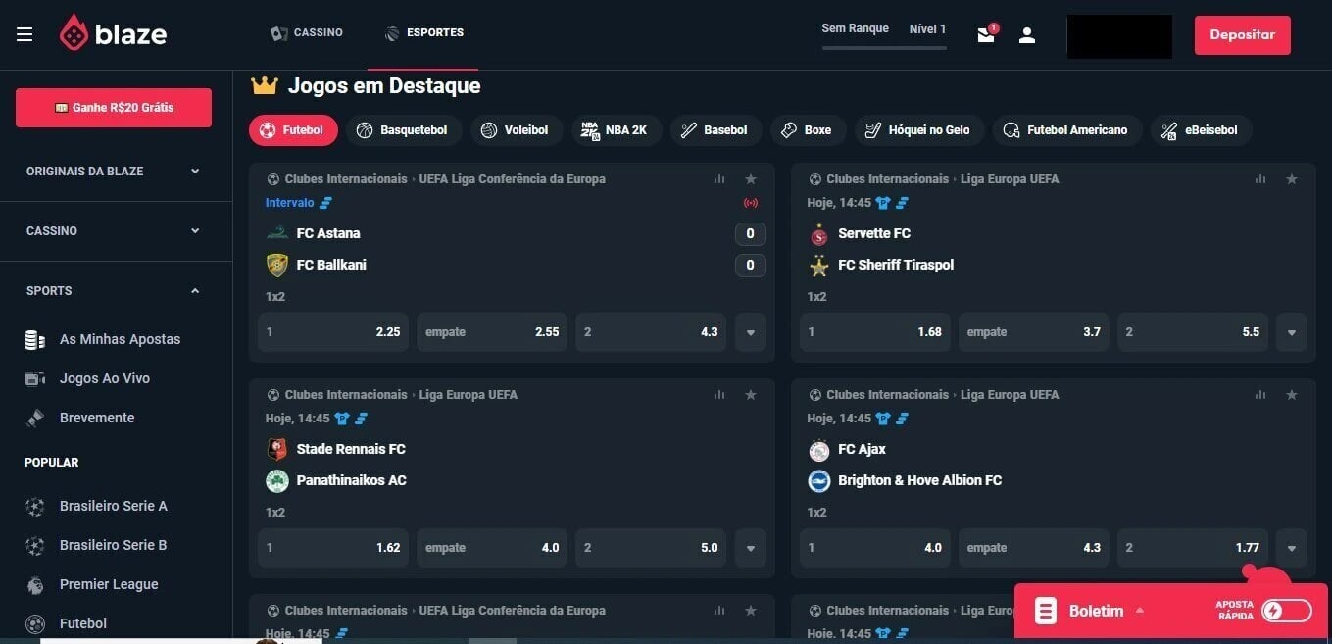Viewport: 1332px width, 644px height.
Task: Click live stream icon for FC Astana match
Action: coord(751,203)
